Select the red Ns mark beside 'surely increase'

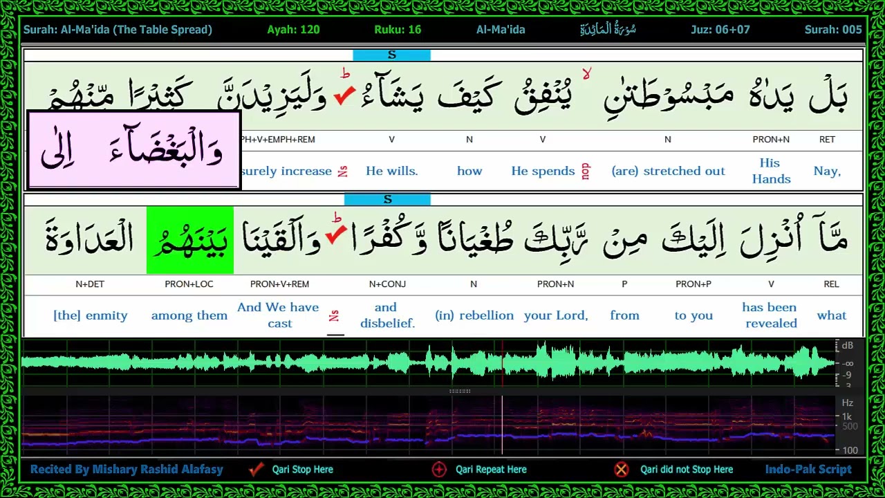click(x=343, y=172)
